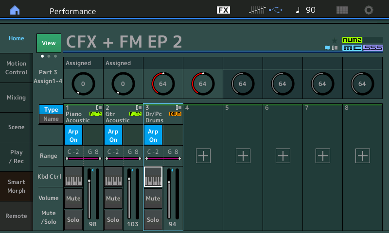Go to the Home screen via house icon
389x233 pixels.
15,10
